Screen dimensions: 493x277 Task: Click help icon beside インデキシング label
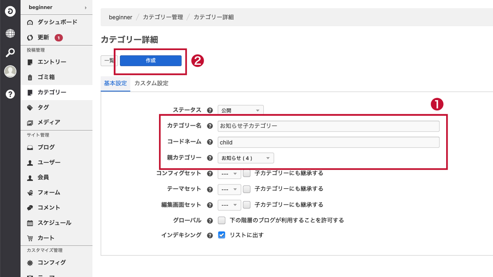tap(210, 235)
